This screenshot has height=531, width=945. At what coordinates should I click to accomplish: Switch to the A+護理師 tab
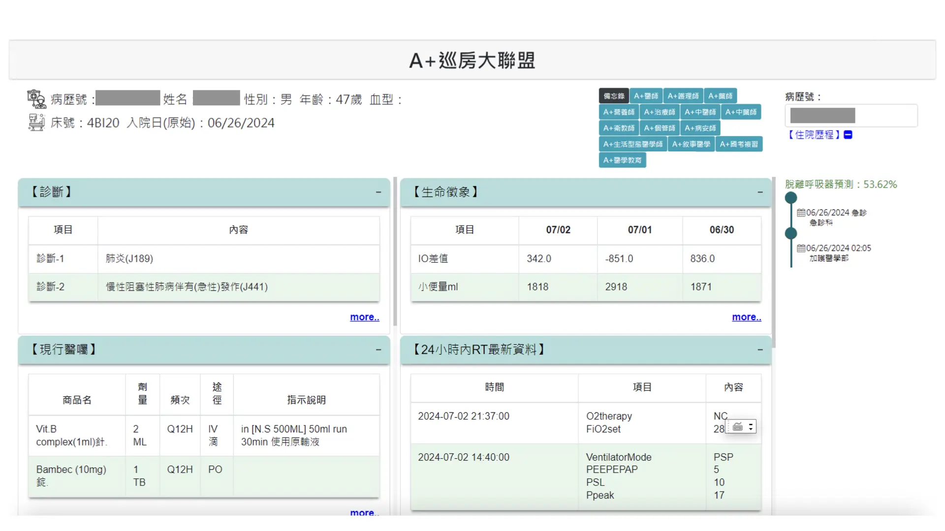pos(683,96)
